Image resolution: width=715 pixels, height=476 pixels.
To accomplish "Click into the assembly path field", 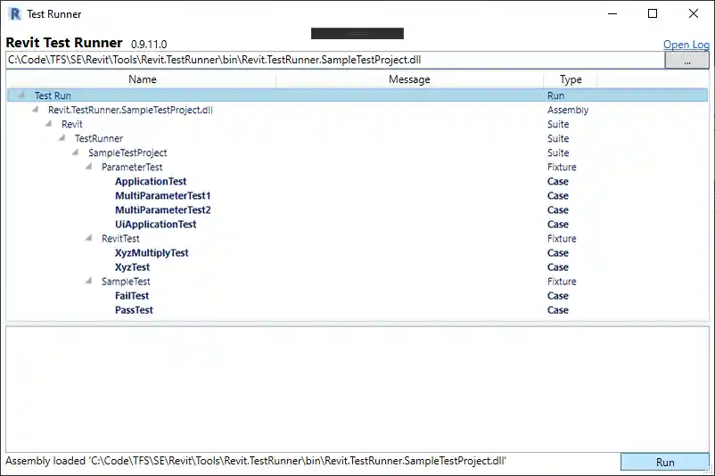I will 334,60.
